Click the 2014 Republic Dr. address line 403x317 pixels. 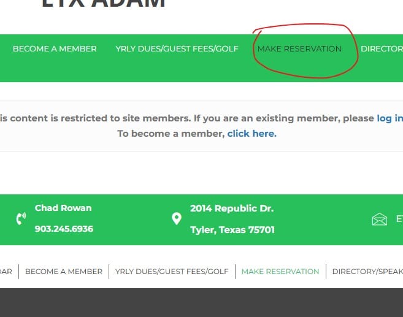coord(232,208)
